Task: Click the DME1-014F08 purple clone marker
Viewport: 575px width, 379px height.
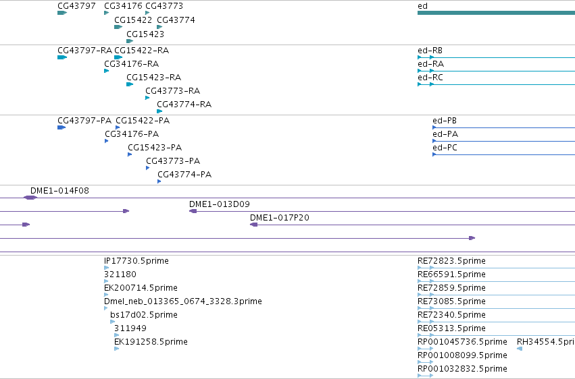Action: click(x=30, y=198)
